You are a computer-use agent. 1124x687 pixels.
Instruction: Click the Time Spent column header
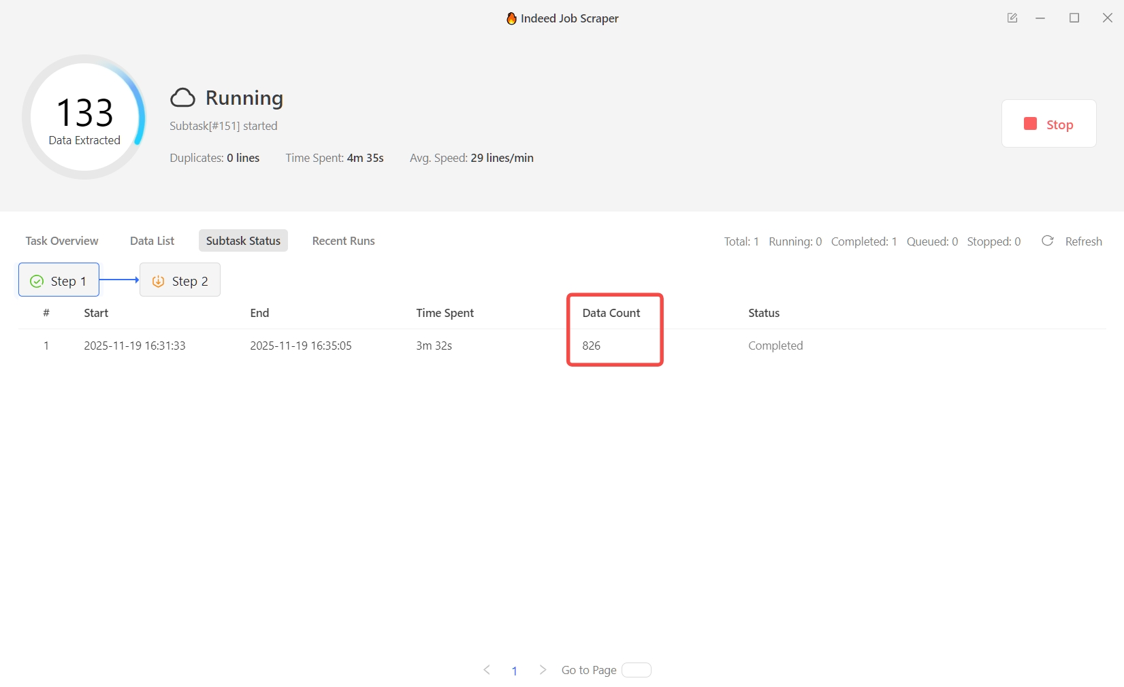[445, 313]
